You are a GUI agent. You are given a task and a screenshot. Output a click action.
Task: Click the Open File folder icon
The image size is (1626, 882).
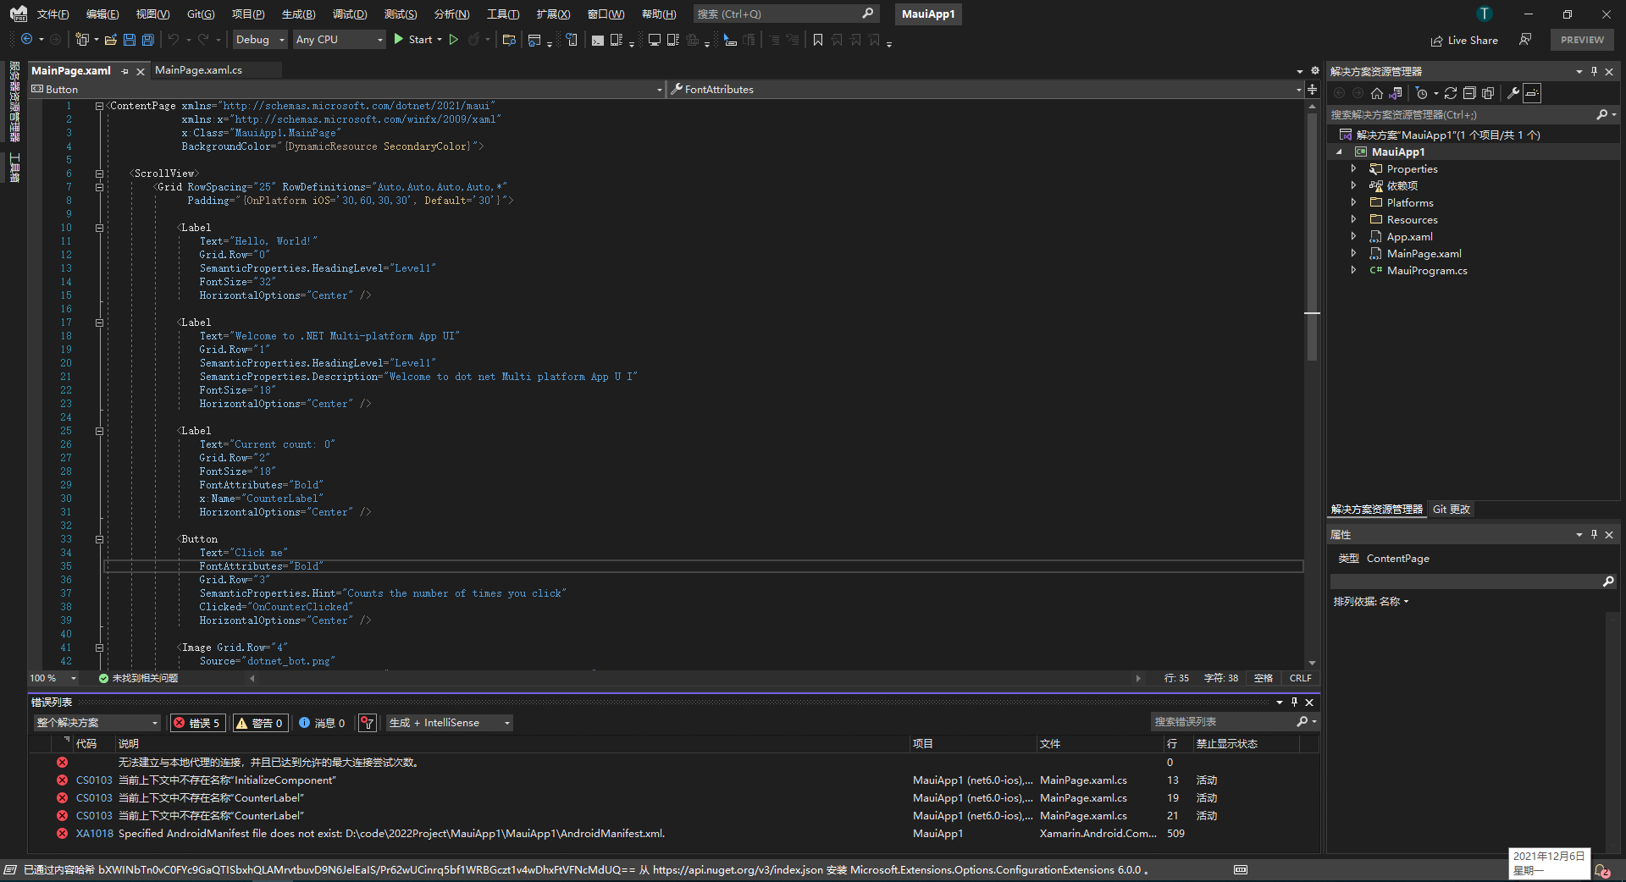(x=110, y=40)
